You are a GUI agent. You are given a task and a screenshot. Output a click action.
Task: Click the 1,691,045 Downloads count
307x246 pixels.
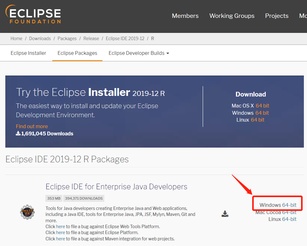click(44, 133)
